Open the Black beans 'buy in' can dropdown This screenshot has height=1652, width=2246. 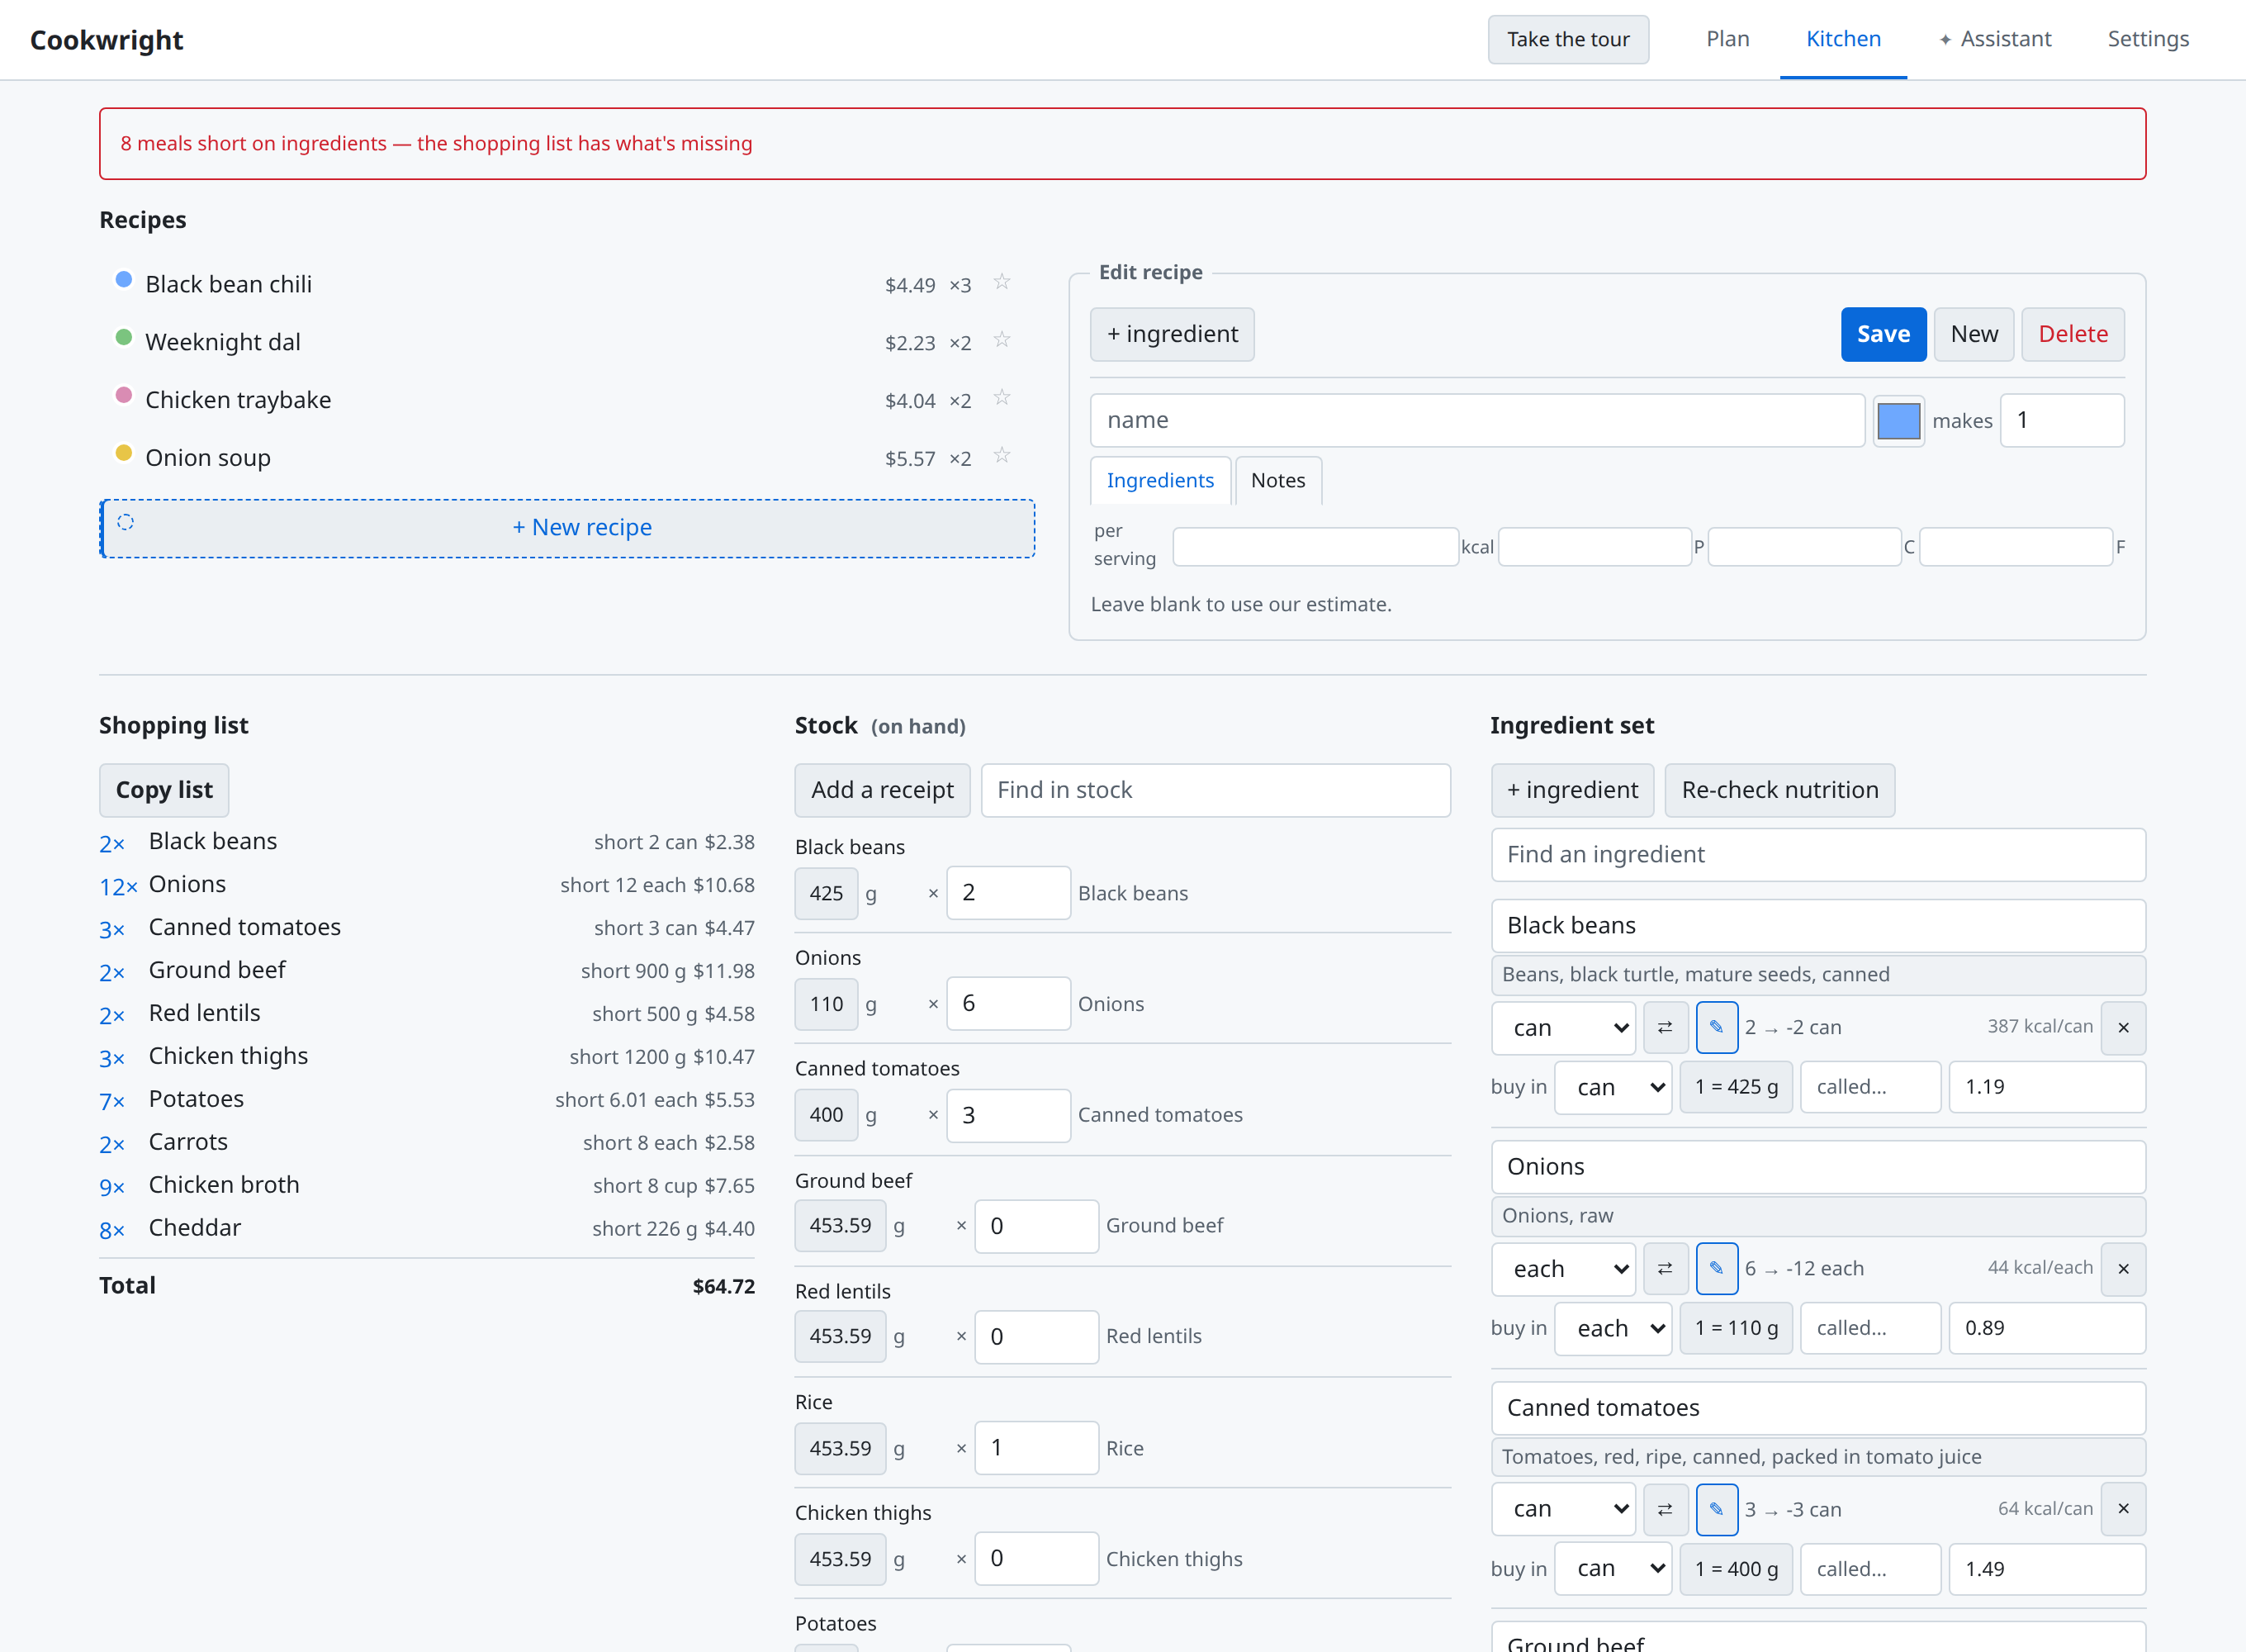1613,1088
